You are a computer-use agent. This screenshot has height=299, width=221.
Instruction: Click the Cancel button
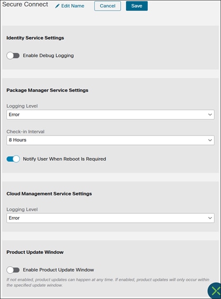(x=108, y=6)
